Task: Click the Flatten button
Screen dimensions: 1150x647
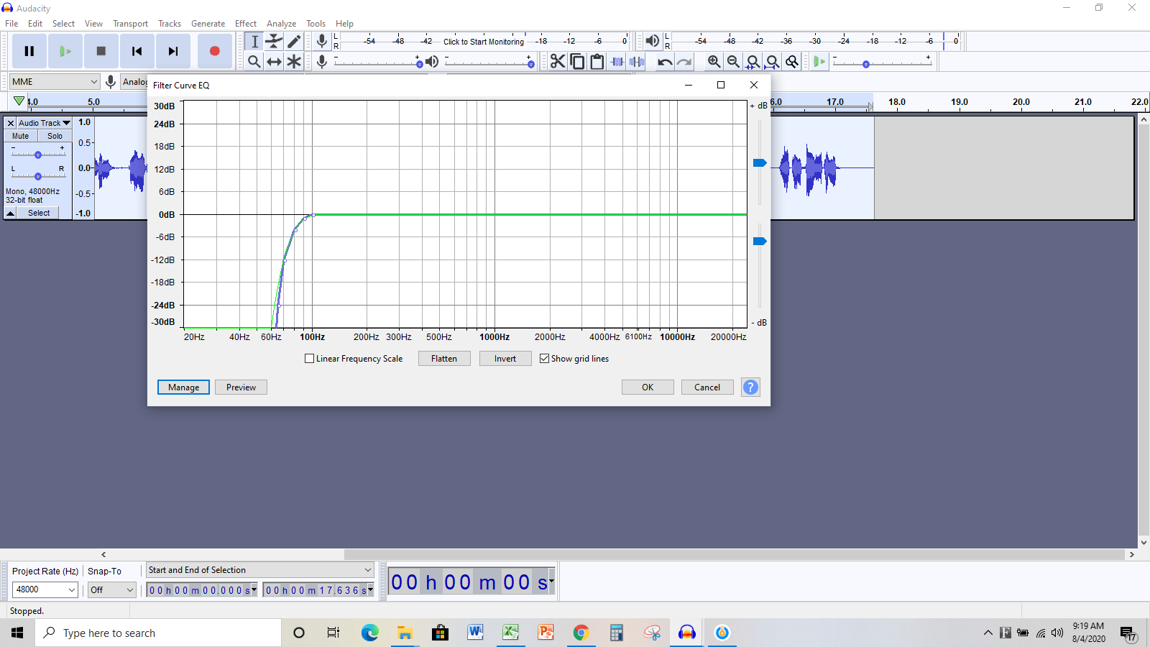Action: point(444,359)
